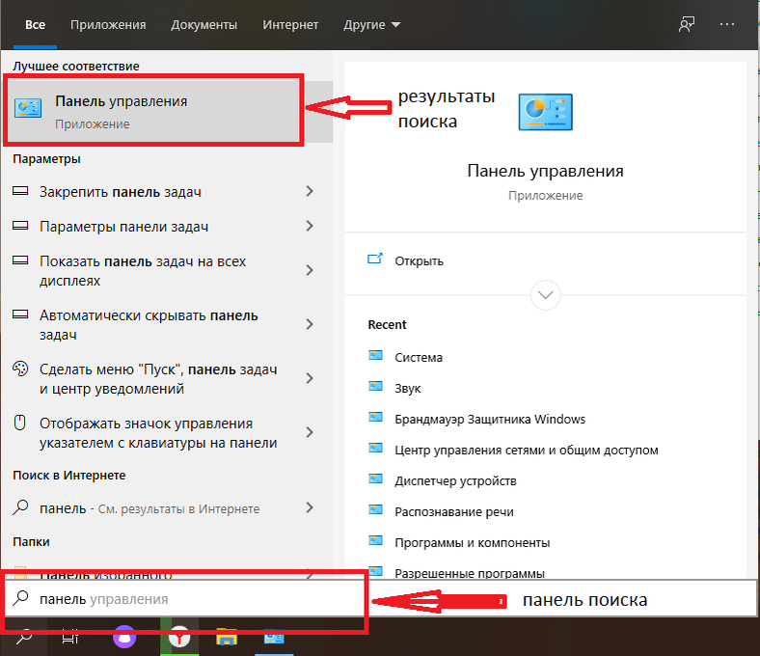Viewport: 760px width, 656px height.
Task: Launch the purple Alice assistant taskbar icon
Action: tap(124, 637)
